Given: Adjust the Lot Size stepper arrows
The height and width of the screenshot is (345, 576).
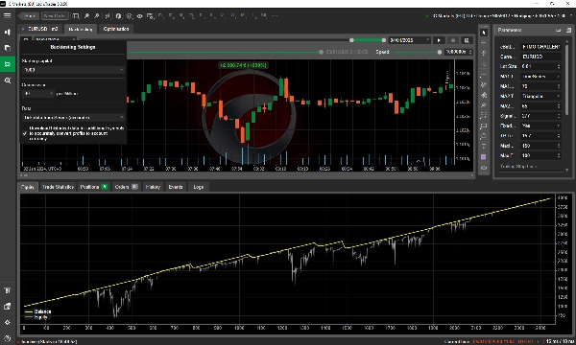Looking at the screenshot, I should tap(559, 66).
